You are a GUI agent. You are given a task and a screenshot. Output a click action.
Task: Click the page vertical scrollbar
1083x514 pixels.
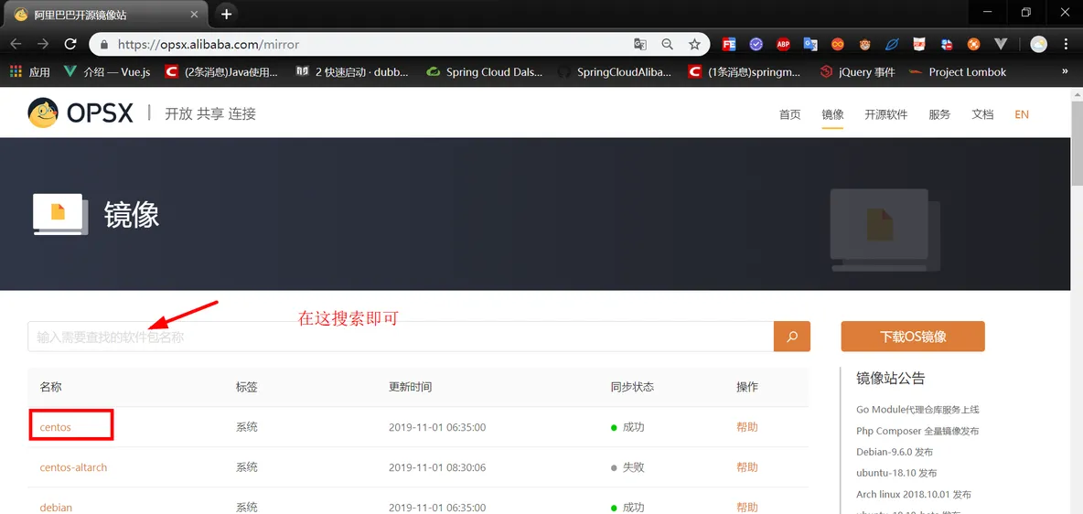pyautogui.click(x=1077, y=145)
